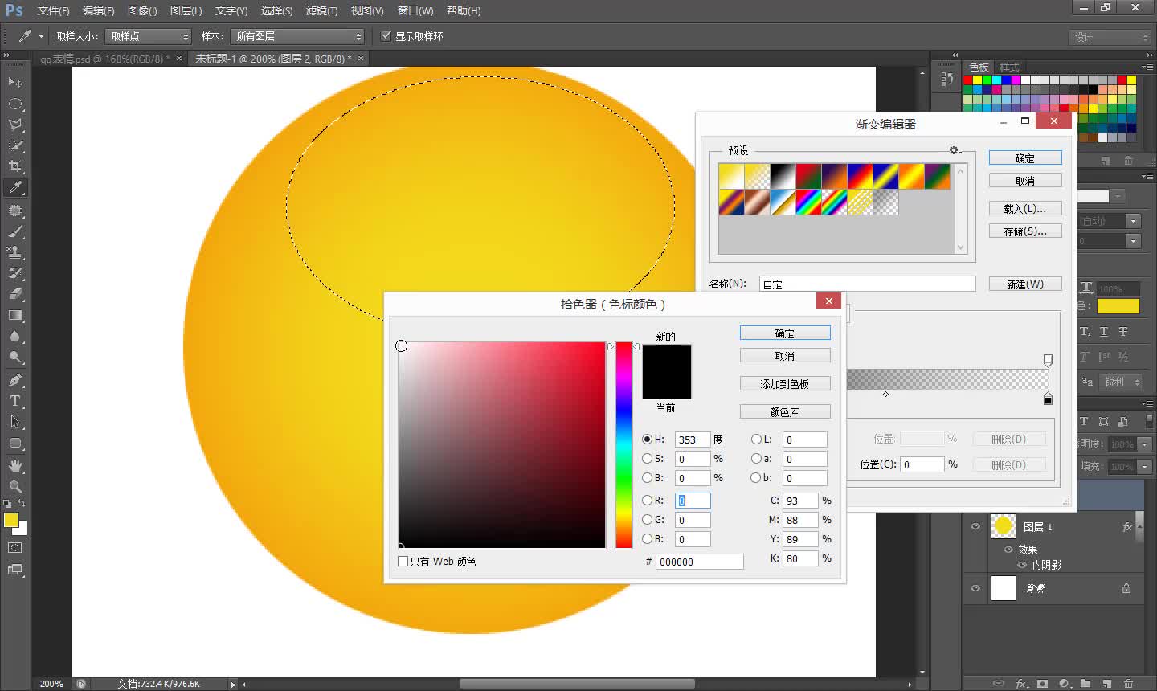Select the Hand tool

click(14, 464)
